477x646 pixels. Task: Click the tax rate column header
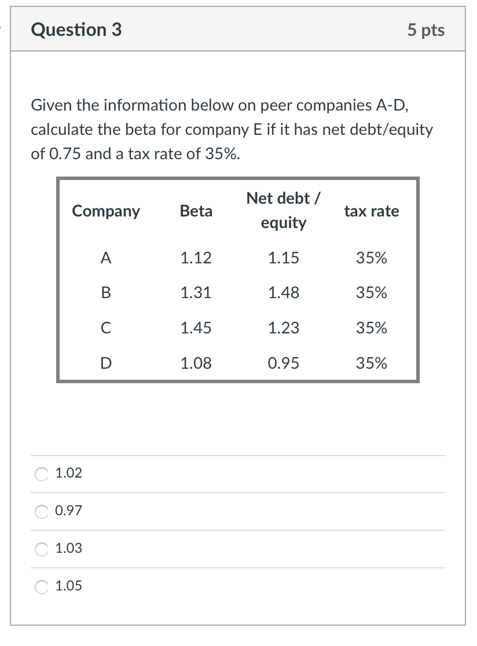(x=372, y=211)
